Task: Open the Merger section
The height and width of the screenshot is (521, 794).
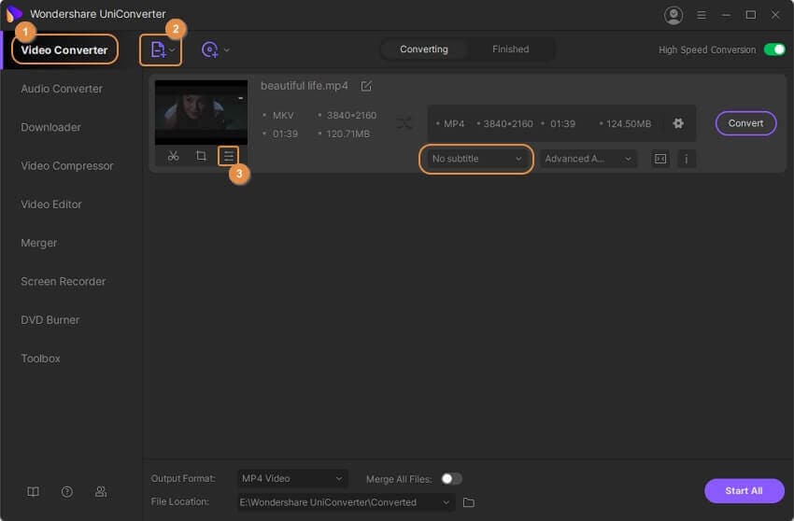Action: 39,243
